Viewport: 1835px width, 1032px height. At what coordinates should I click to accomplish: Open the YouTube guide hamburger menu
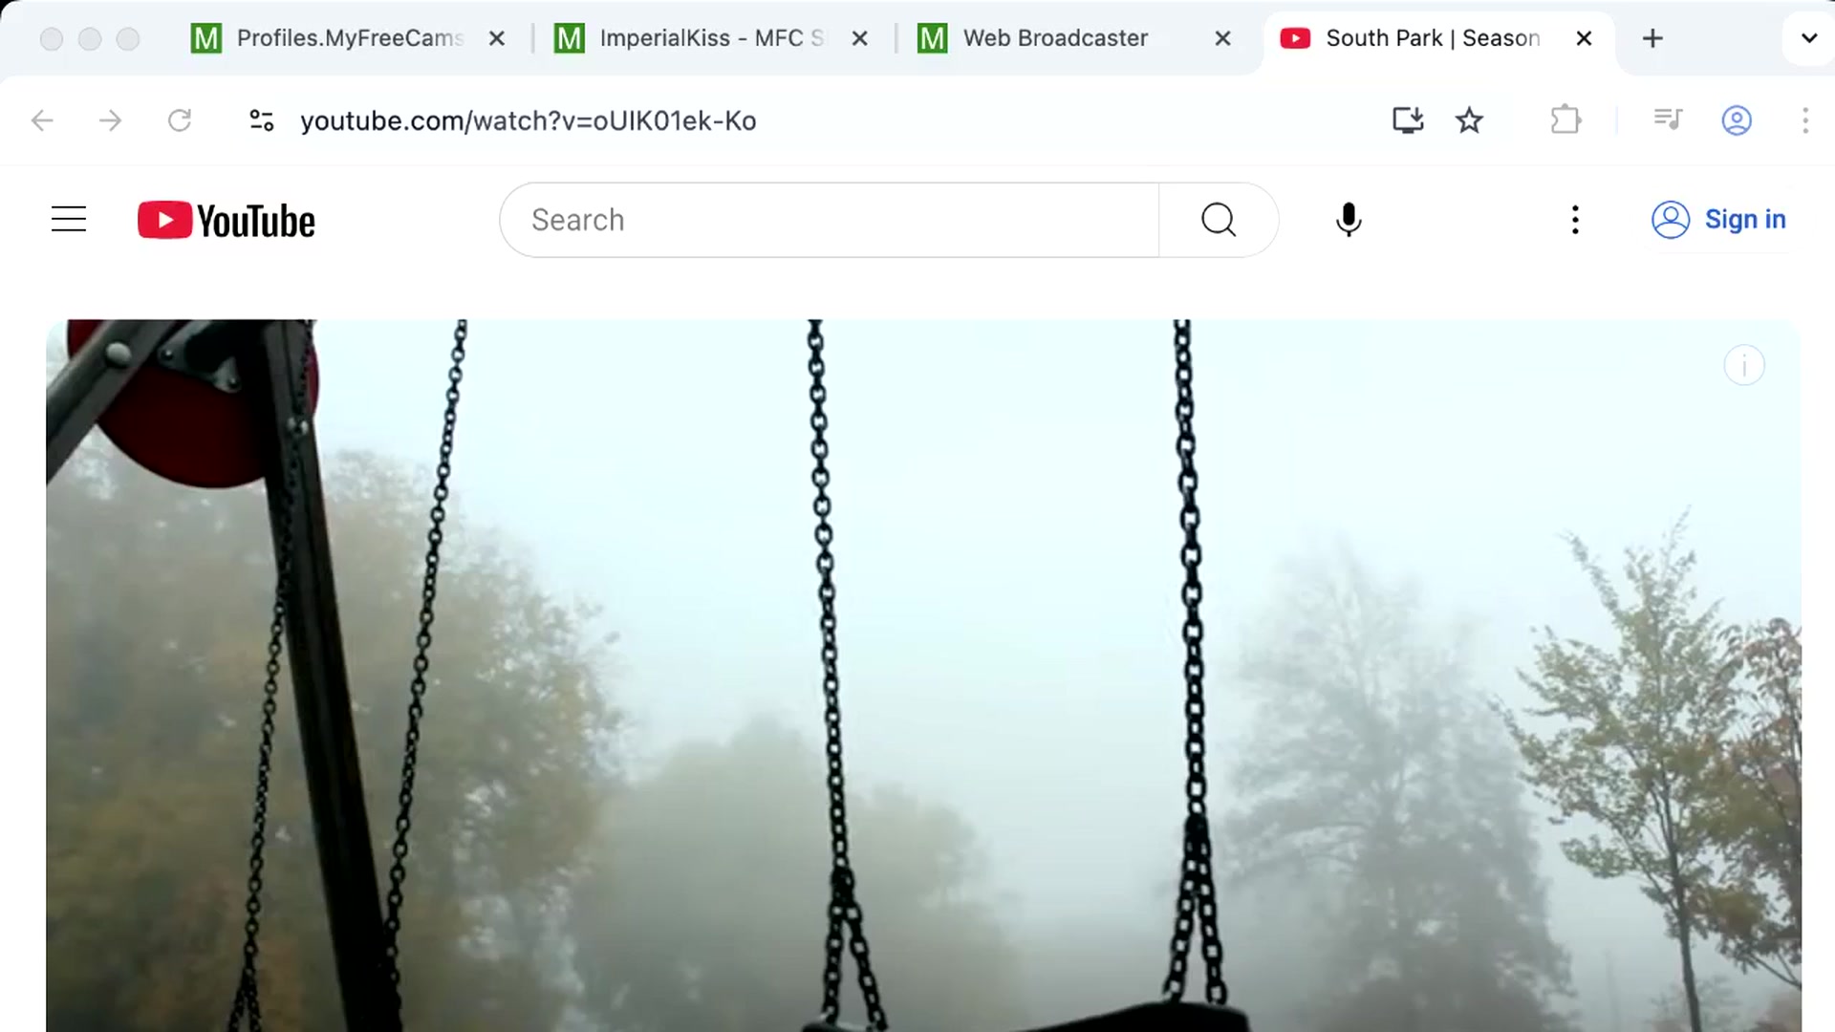[69, 220]
